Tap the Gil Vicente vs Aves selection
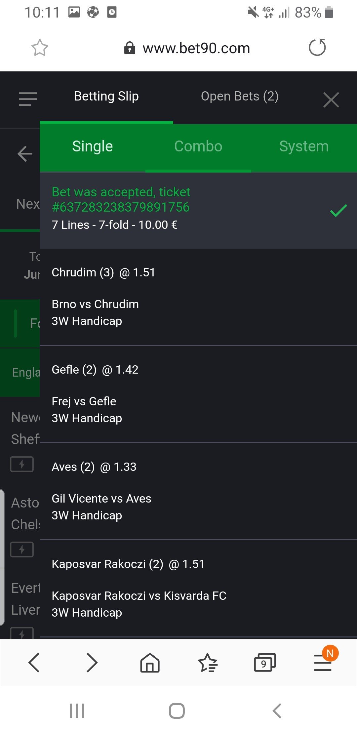Image resolution: width=357 pixels, height=734 pixels. tap(101, 499)
